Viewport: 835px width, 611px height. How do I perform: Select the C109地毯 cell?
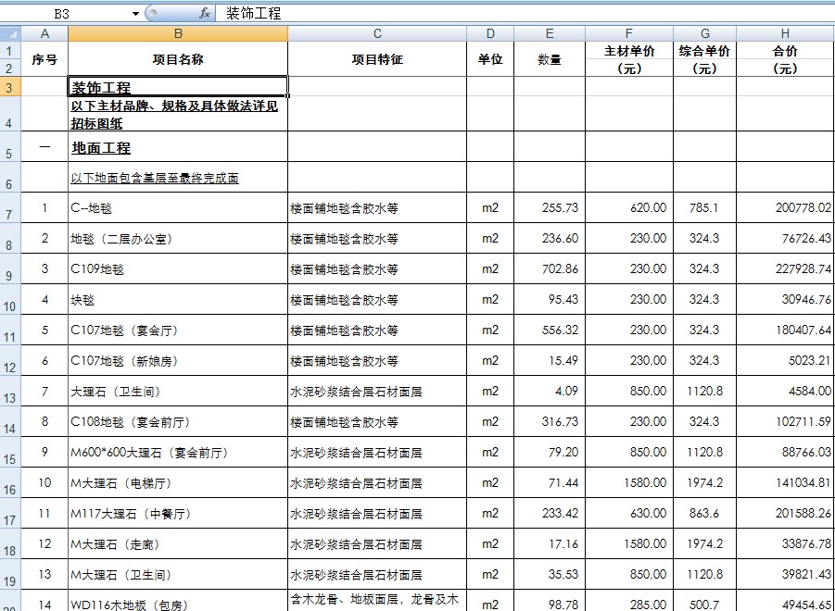[178, 268]
